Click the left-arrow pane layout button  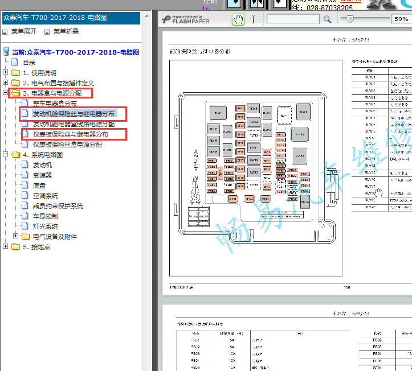pyautogui.click(x=280, y=3)
